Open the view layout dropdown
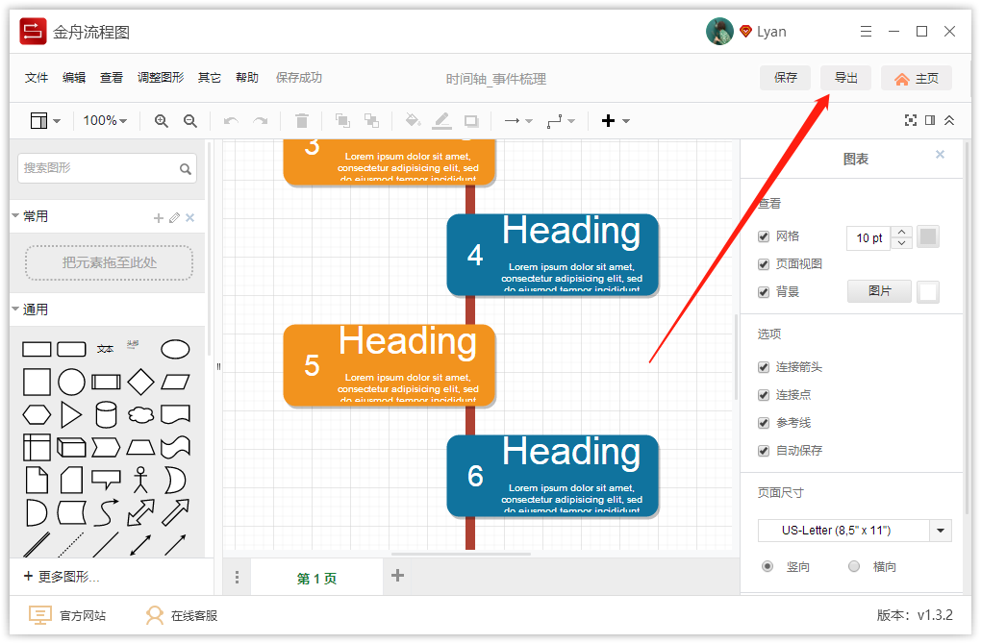981x644 pixels. point(45,121)
